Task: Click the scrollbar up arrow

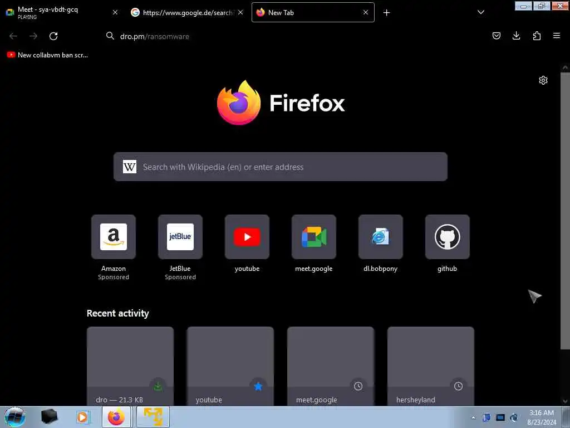Action: [565, 67]
